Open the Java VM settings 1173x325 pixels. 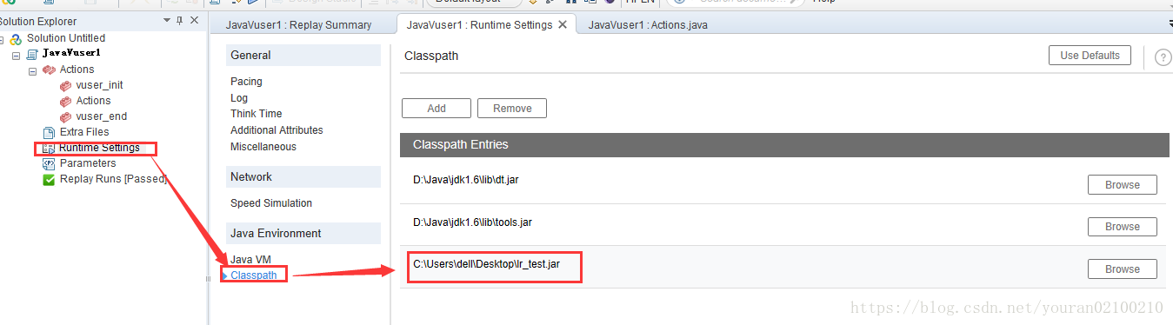(x=250, y=260)
